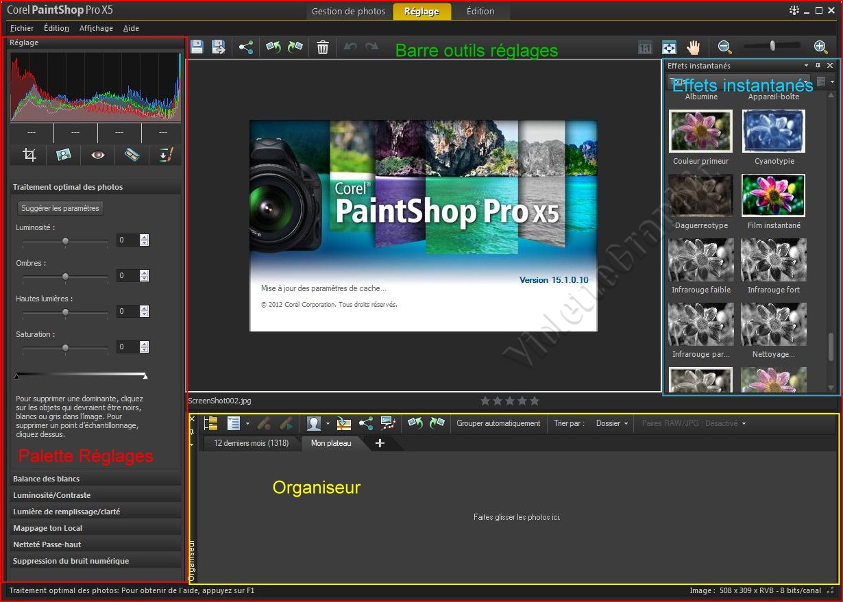Pin the Effets instantanés panel
Screen dimensions: 843x602
(818, 66)
